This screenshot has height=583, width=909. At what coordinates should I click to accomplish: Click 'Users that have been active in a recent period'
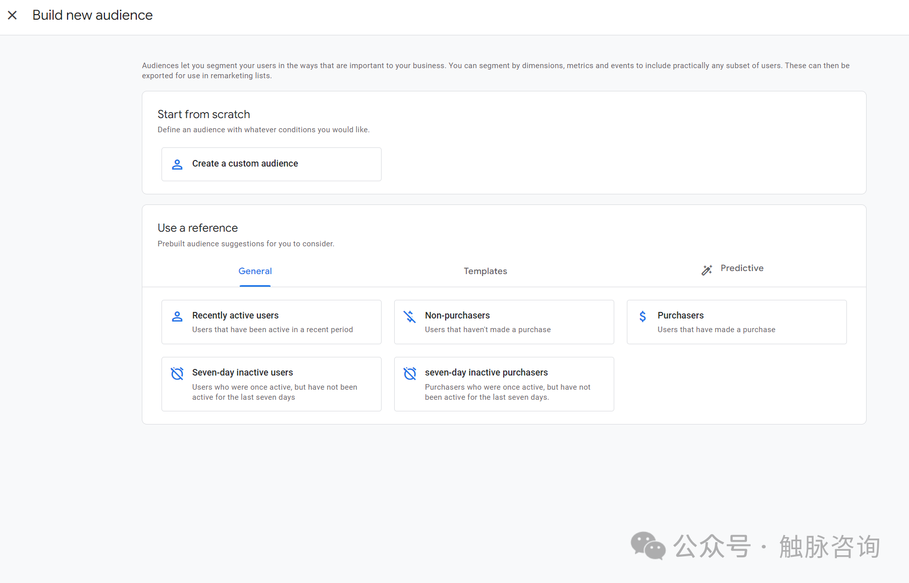coord(273,330)
